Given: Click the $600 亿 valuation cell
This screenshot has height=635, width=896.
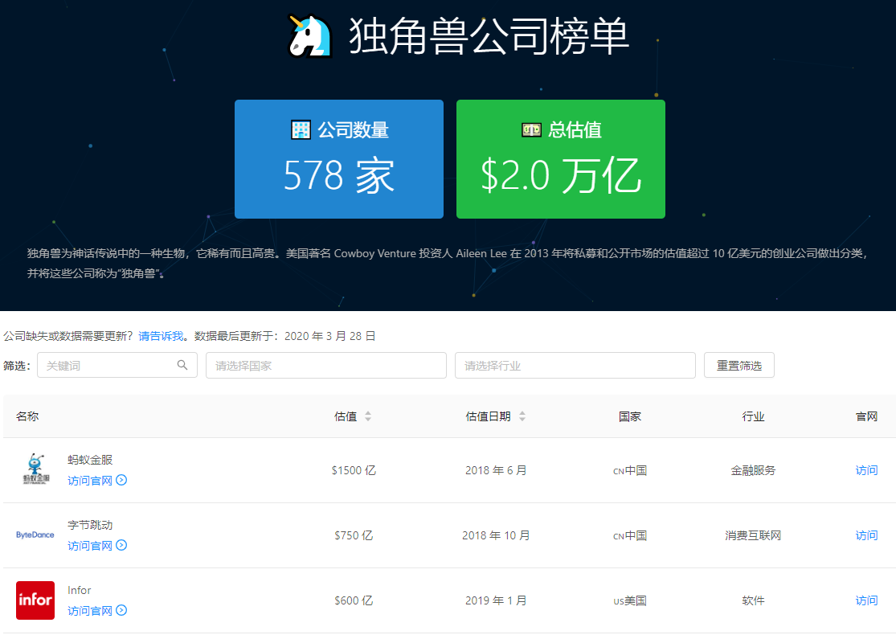Looking at the screenshot, I should 354,600.
